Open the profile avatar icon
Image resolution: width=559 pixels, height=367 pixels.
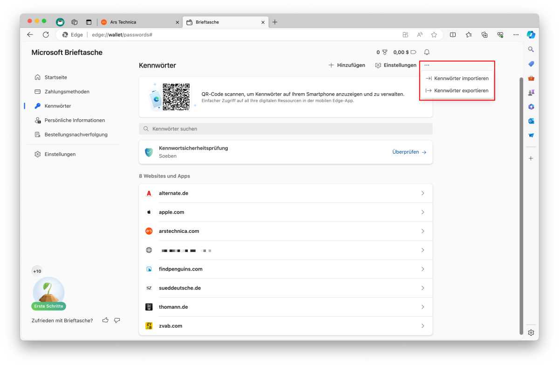click(60, 22)
